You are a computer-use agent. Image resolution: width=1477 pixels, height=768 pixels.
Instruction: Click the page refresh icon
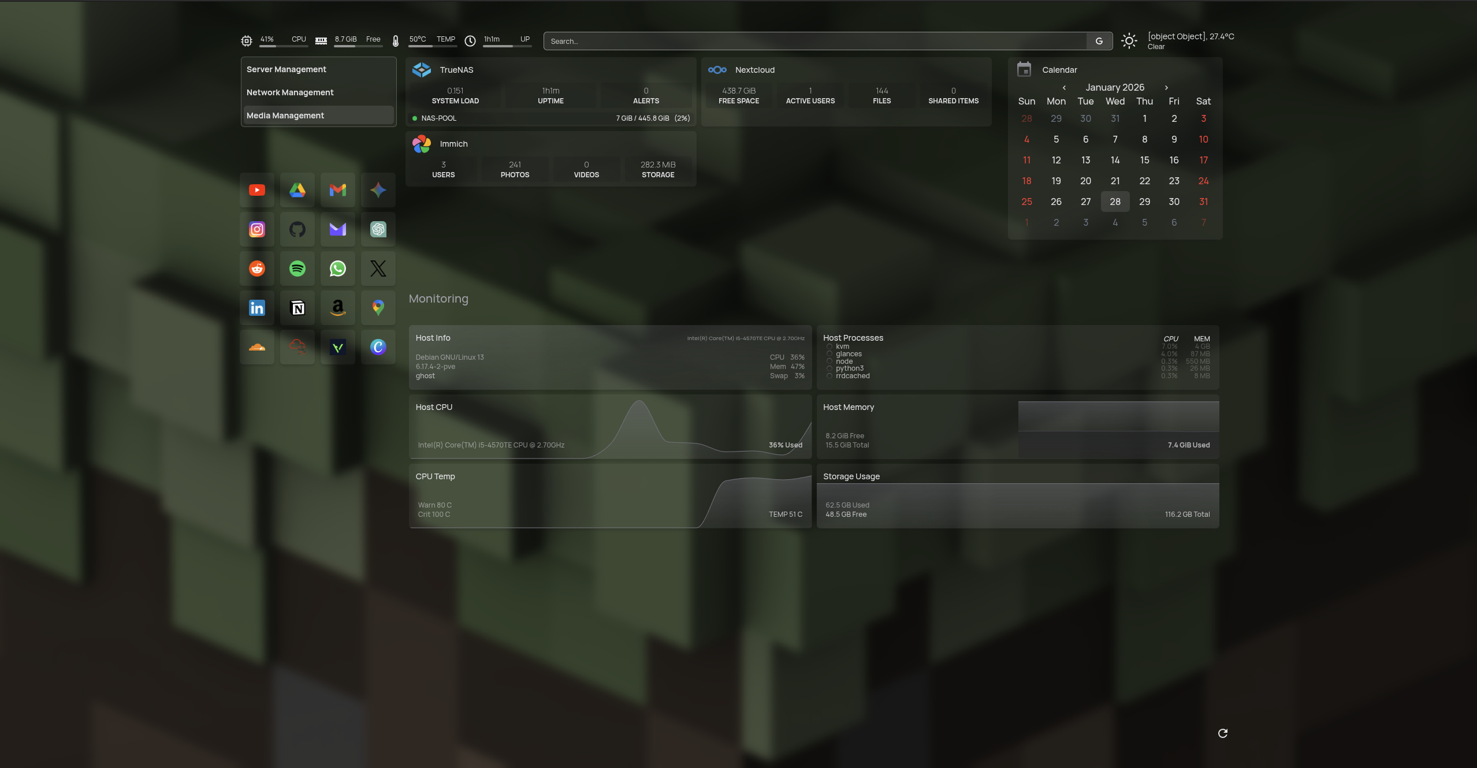[x=1223, y=733]
